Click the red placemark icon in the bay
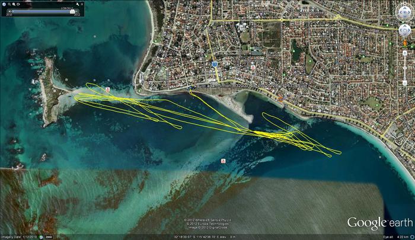Viewport: 415px width, 240px height. click(223, 161)
